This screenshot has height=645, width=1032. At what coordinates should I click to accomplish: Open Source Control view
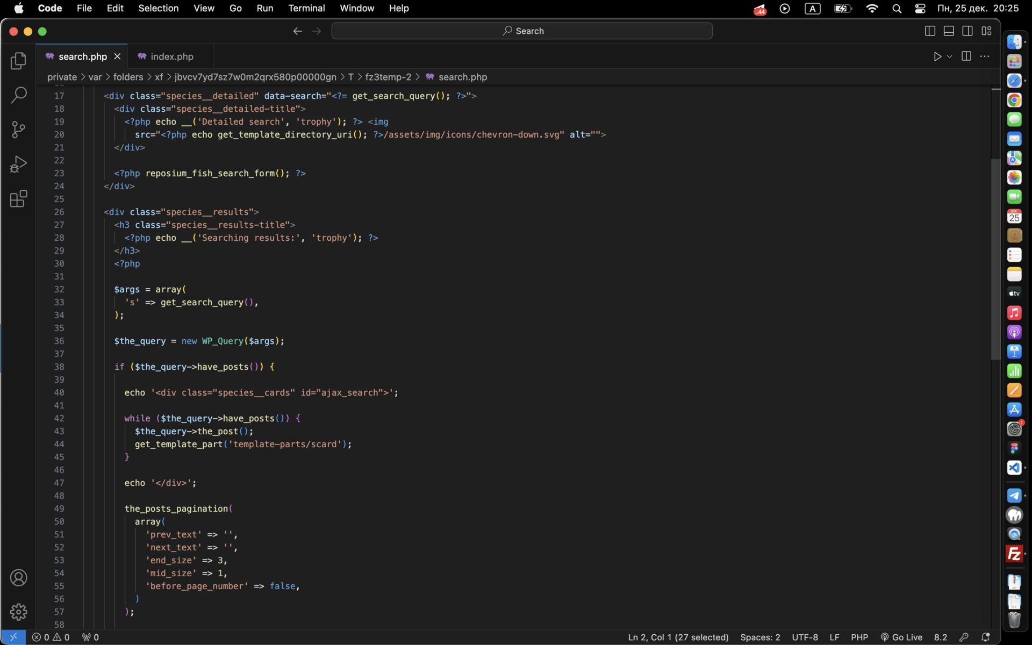pos(18,130)
